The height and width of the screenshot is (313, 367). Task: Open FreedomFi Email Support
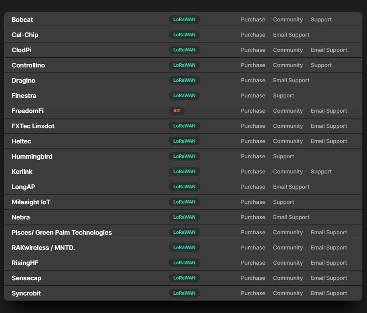[x=329, y=111]
